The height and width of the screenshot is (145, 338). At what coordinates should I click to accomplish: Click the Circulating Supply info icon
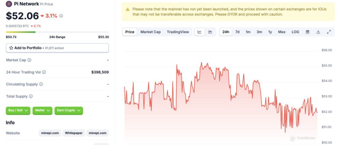coord(41,84)
